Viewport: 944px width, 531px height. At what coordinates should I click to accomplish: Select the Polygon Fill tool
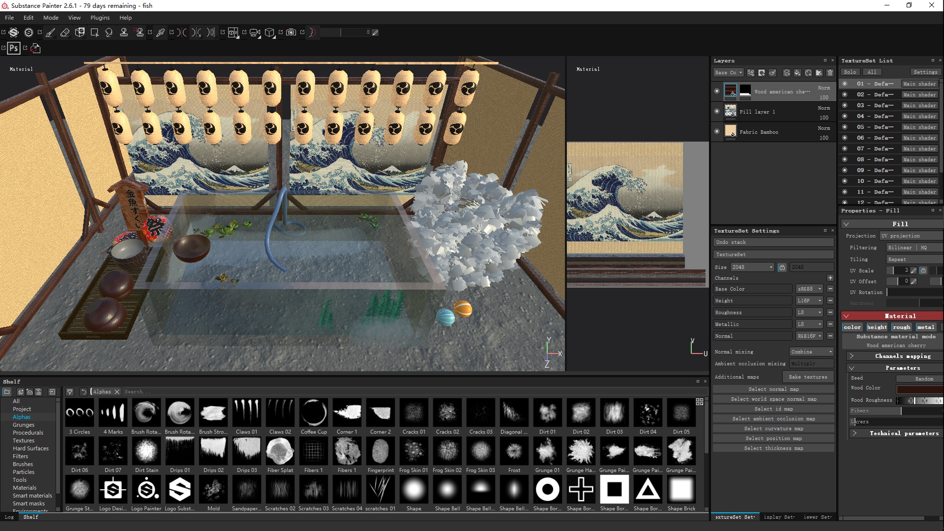tap(94, 32)
